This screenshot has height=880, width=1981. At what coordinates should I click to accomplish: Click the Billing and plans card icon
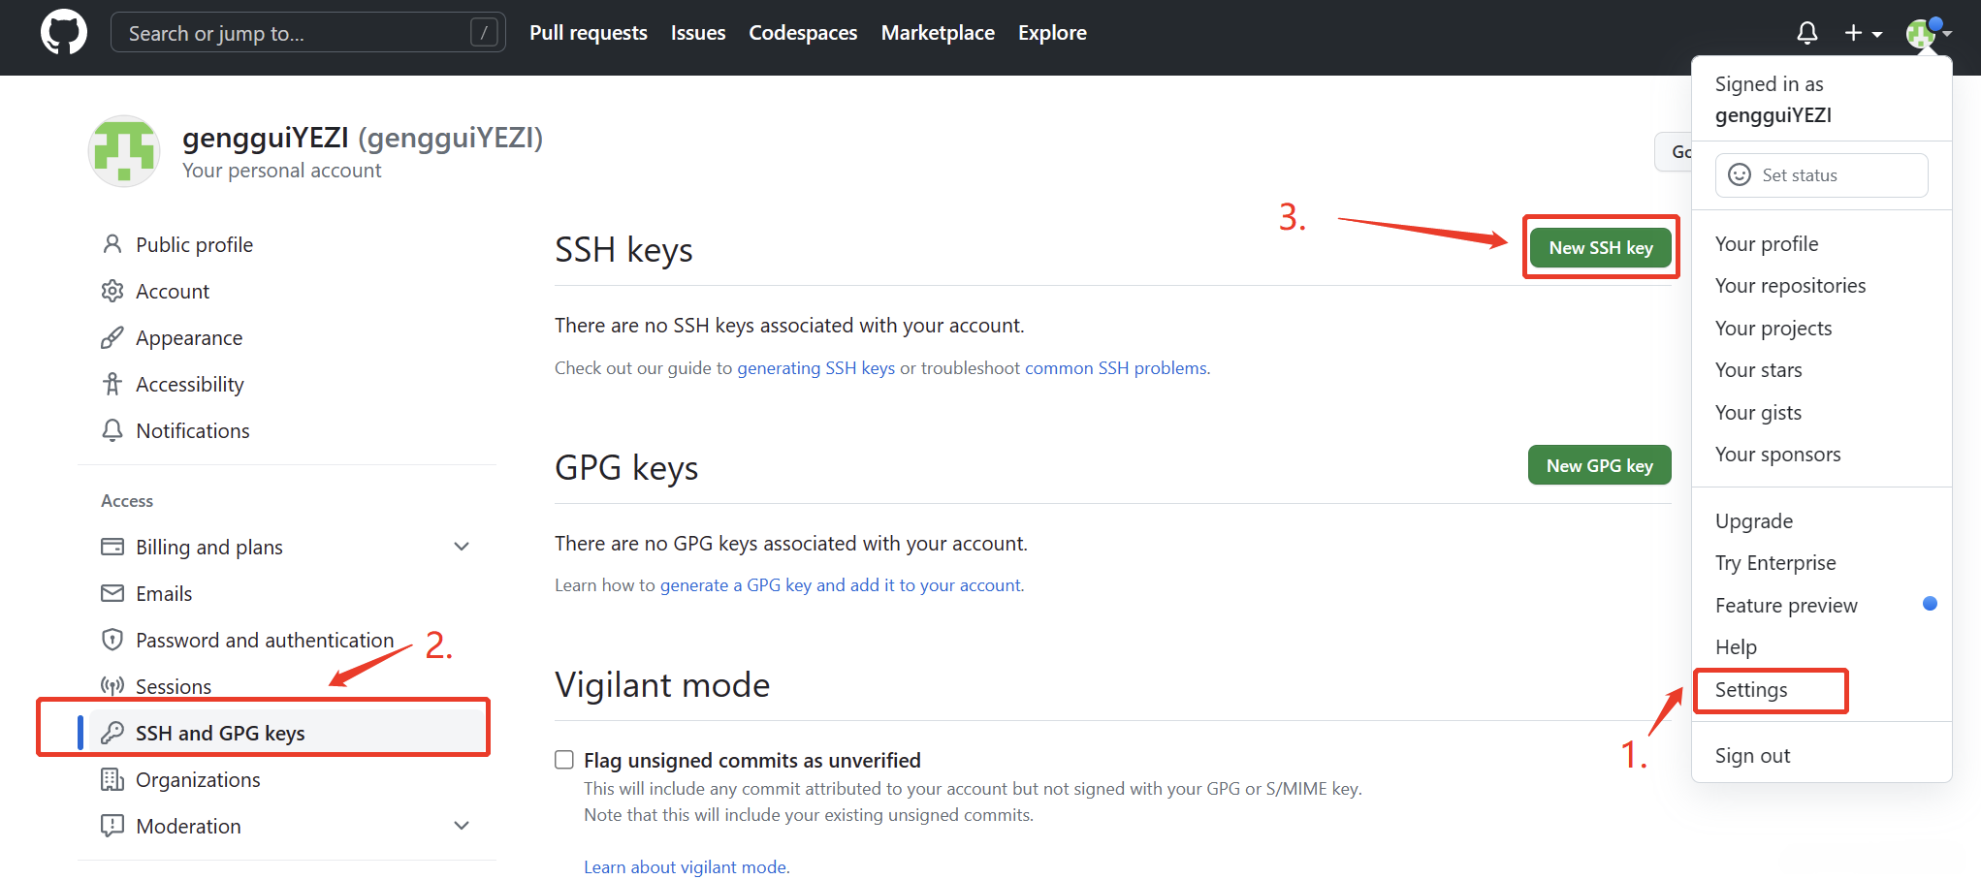(112, 547)
